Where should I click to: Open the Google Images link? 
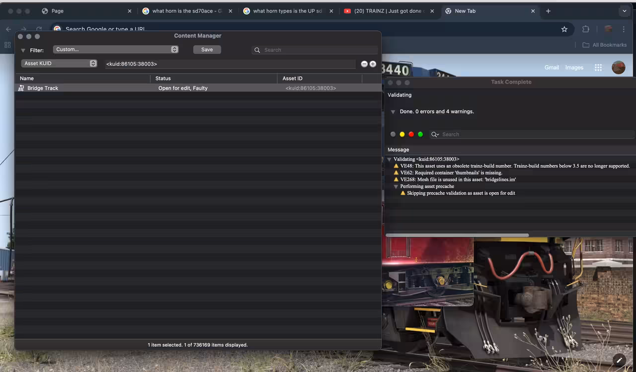click(x=574, y=68)
